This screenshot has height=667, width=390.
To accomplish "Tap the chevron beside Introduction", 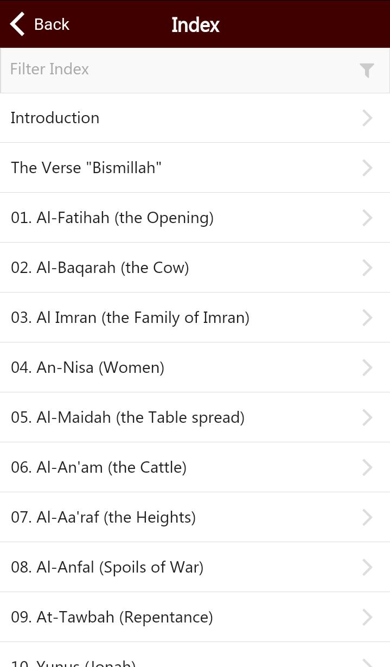I will (367, 118).
